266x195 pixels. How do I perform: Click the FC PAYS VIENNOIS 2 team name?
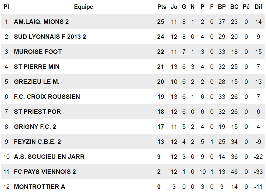click(45, 172)
